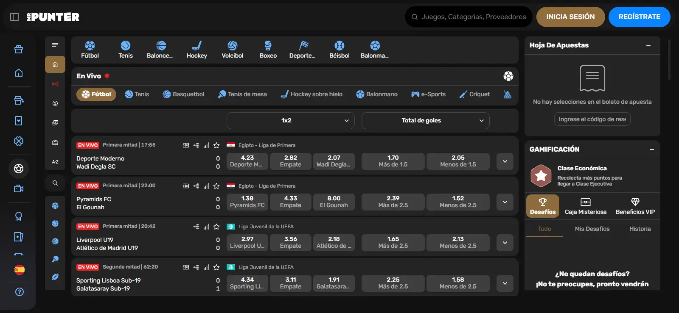Click the last, cut-off sport icon after Críquet
679x313 pixels.
tap(507, 94)
